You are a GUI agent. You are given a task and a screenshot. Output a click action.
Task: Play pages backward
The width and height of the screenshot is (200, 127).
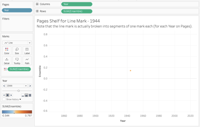coord(4,95)
